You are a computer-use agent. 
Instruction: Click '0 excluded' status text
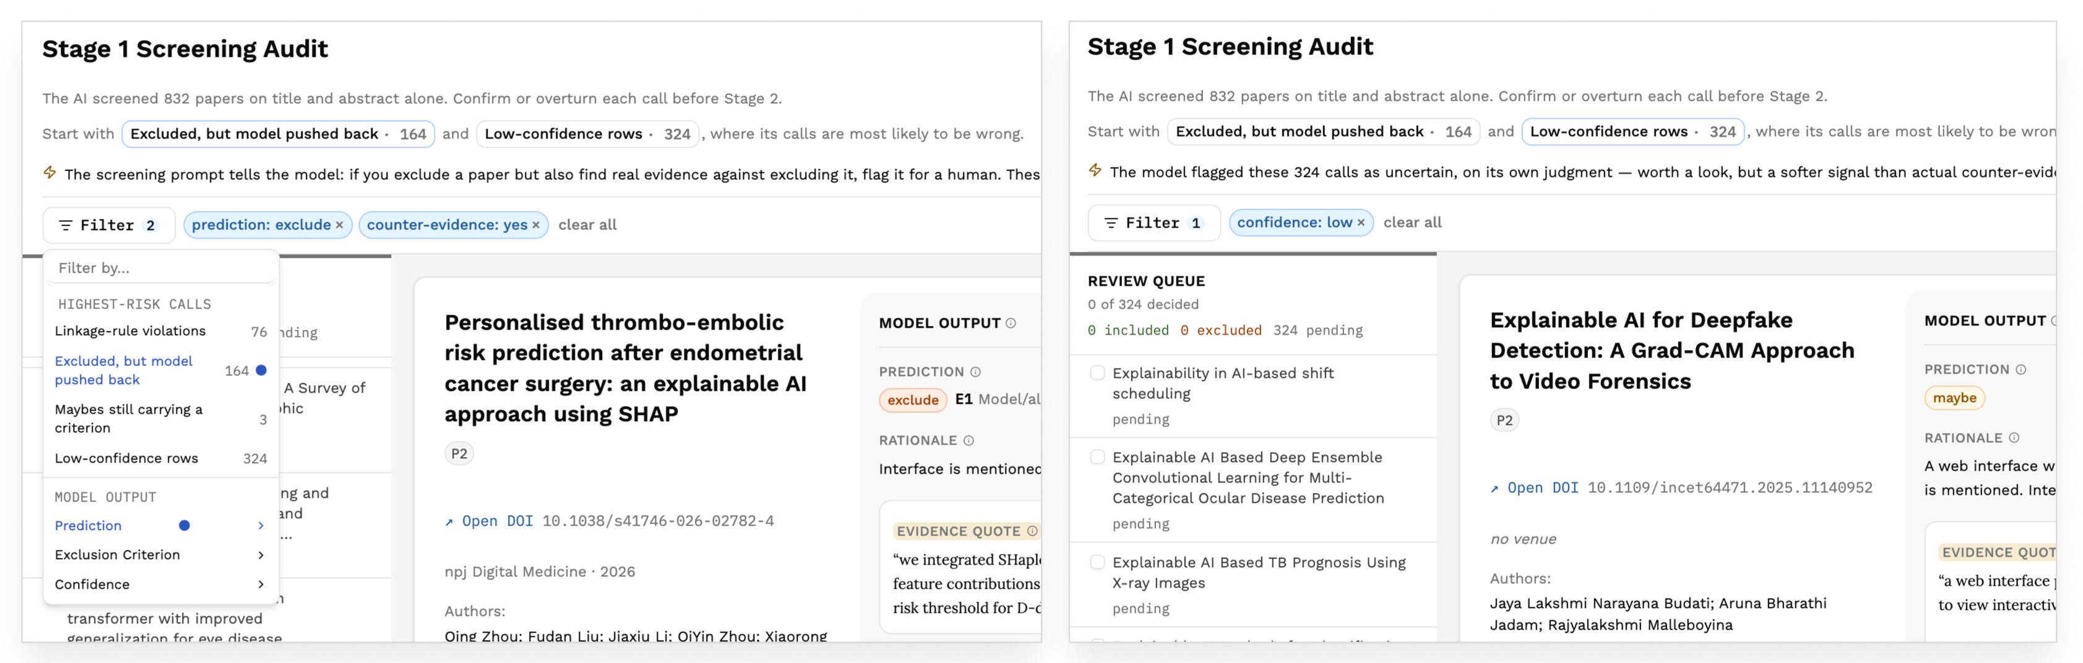[1220, 331]
